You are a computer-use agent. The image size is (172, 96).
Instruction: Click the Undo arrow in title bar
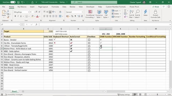pos(22,2)
